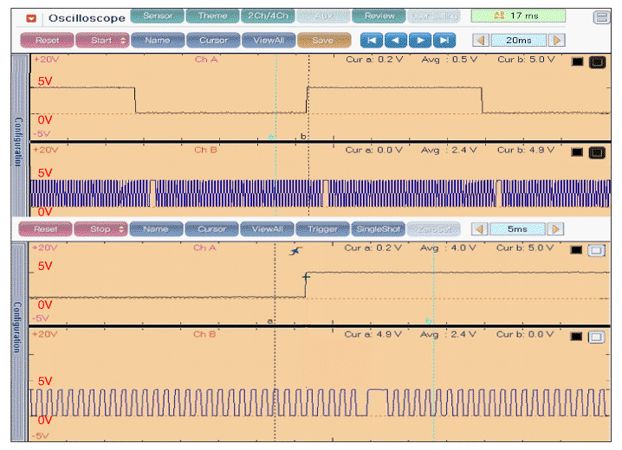Click the red dropdown icon beside Oscilloscope title
Viewport: 622px width, 450px height.
(32, 17)
